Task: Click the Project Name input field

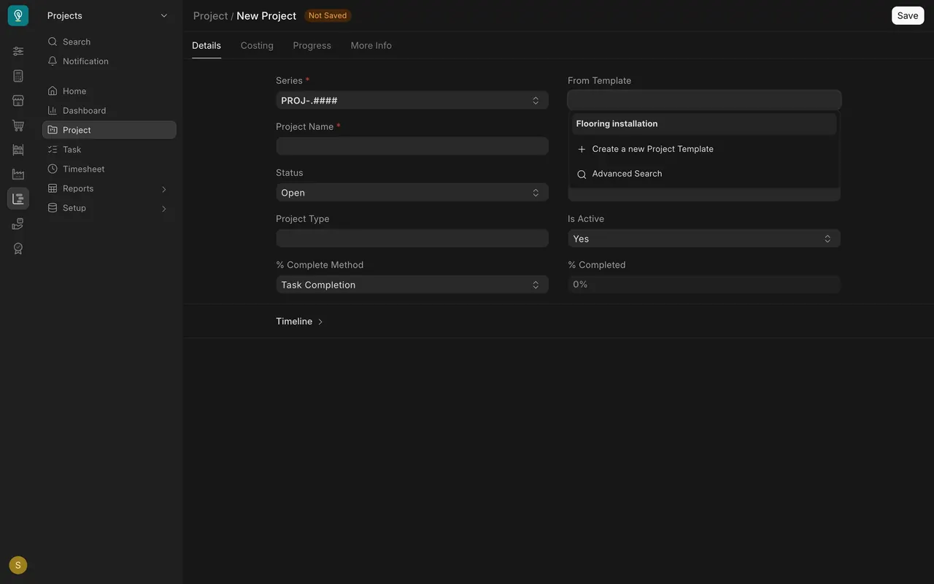Action: pos(412,146)
